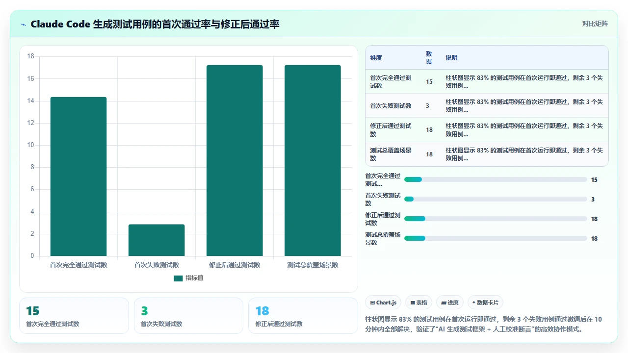Open the stat card showing 18

point(303,316)
